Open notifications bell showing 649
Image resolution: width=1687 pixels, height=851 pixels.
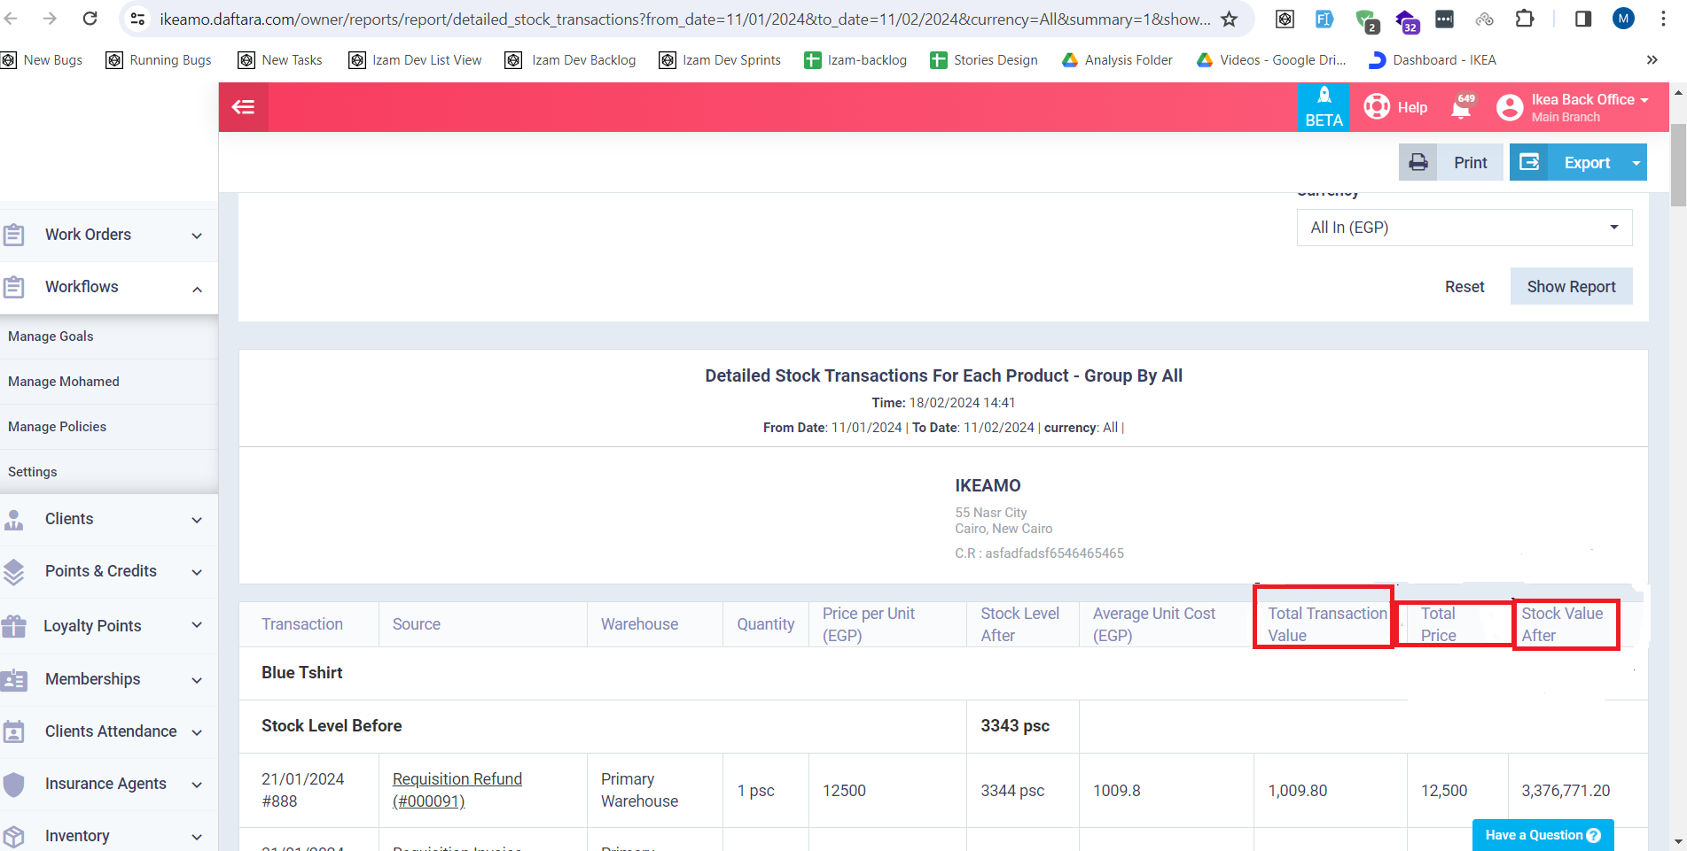tap(1461, 107)
